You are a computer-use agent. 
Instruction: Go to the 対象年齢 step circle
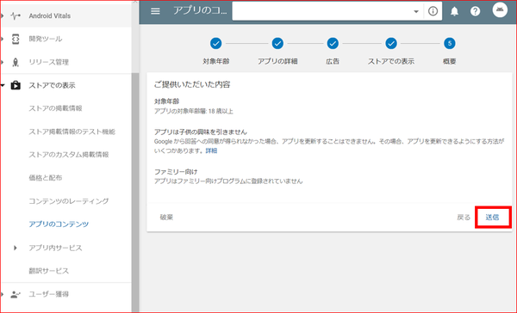pyautogui.click(x=216, y=43)
